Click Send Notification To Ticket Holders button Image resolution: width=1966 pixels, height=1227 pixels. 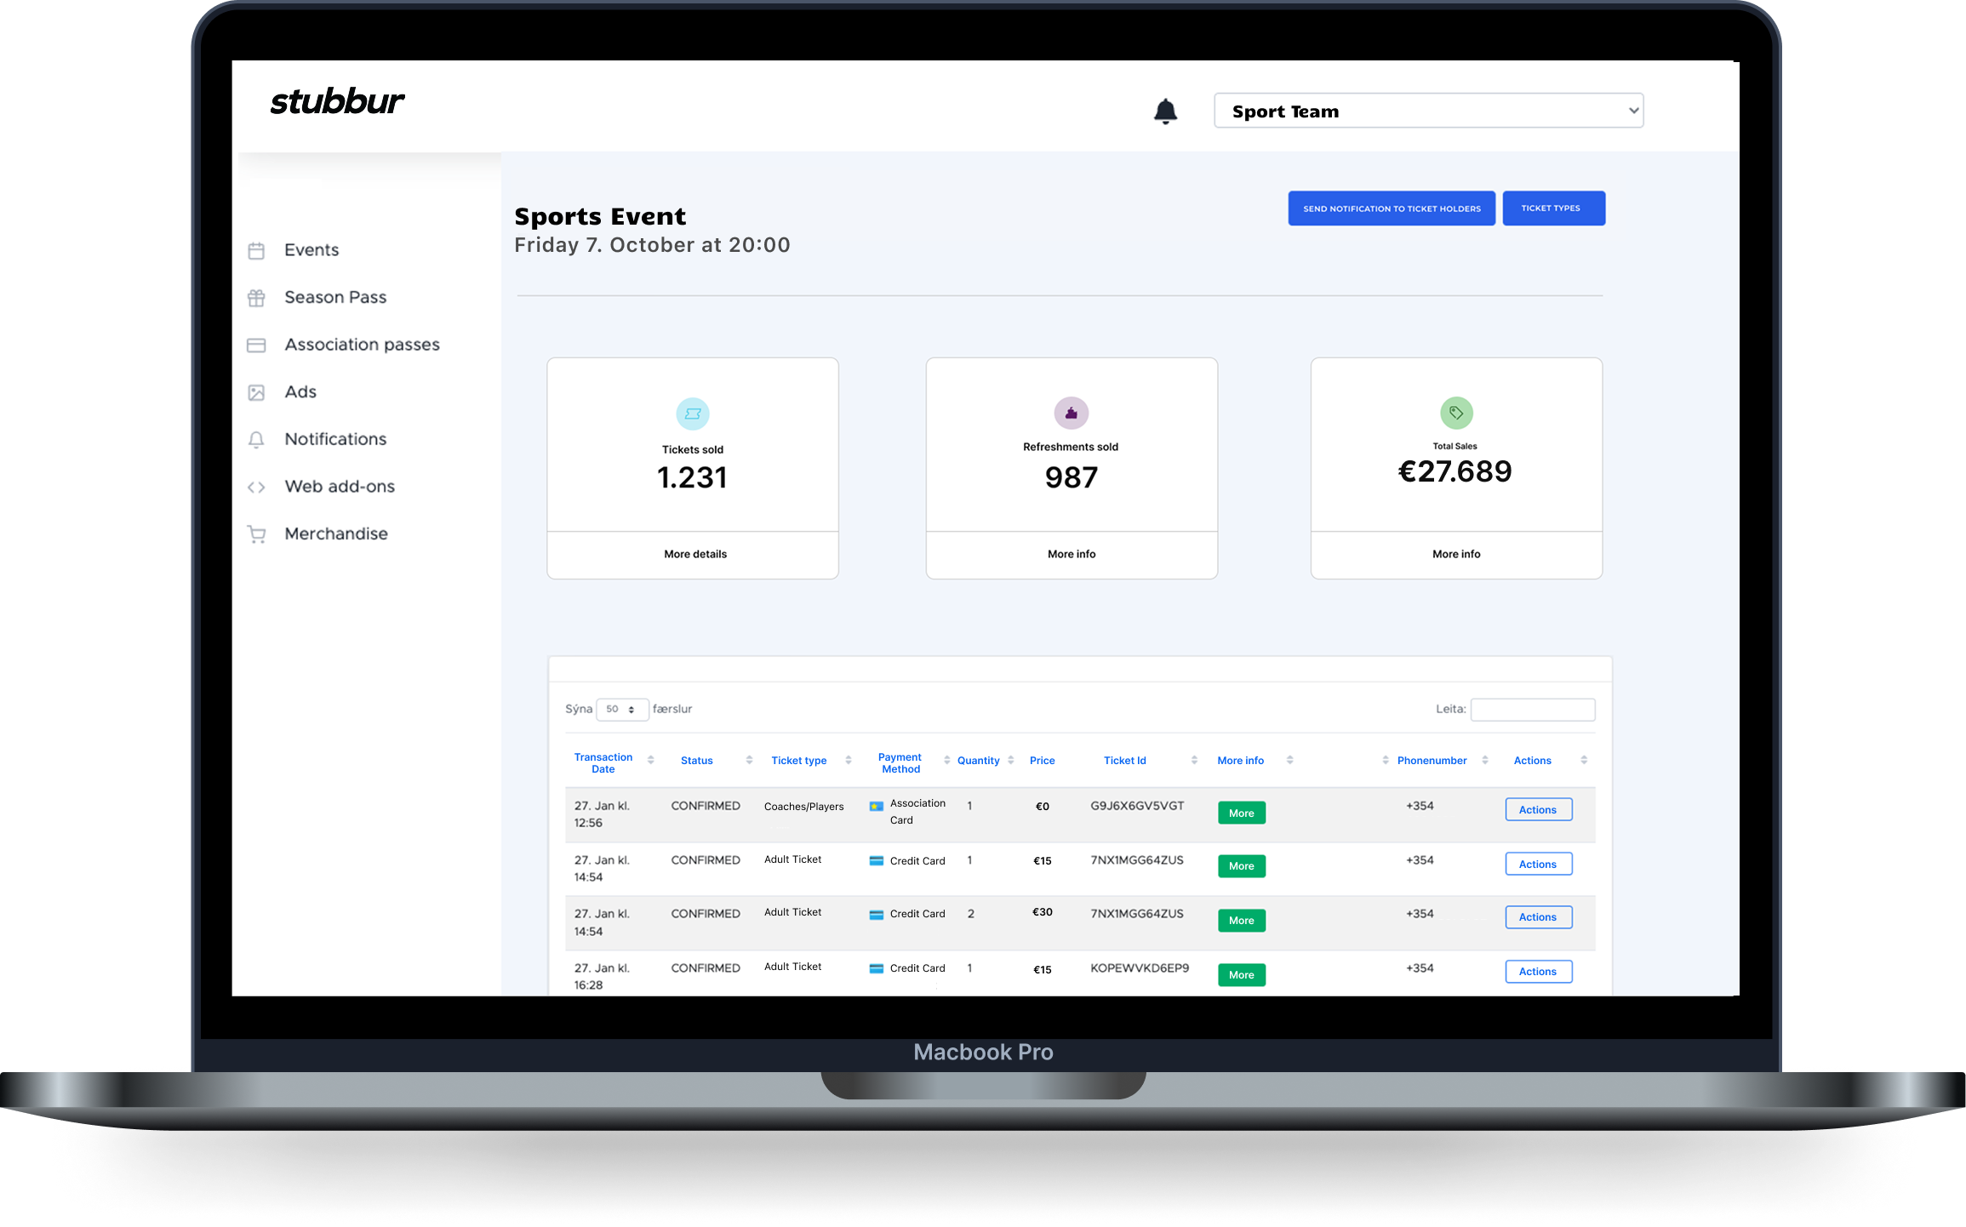point(1389,208)
